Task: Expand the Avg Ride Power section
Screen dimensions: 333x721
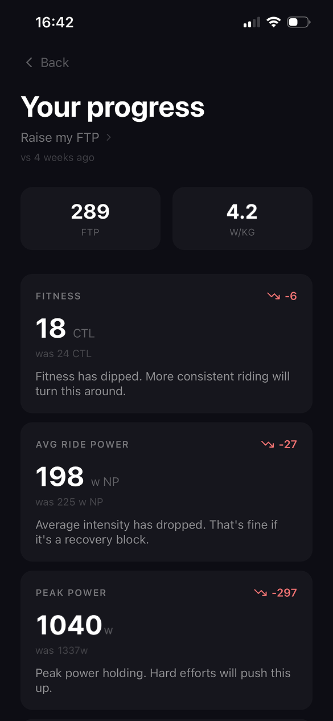Action: tap(166, 491)
